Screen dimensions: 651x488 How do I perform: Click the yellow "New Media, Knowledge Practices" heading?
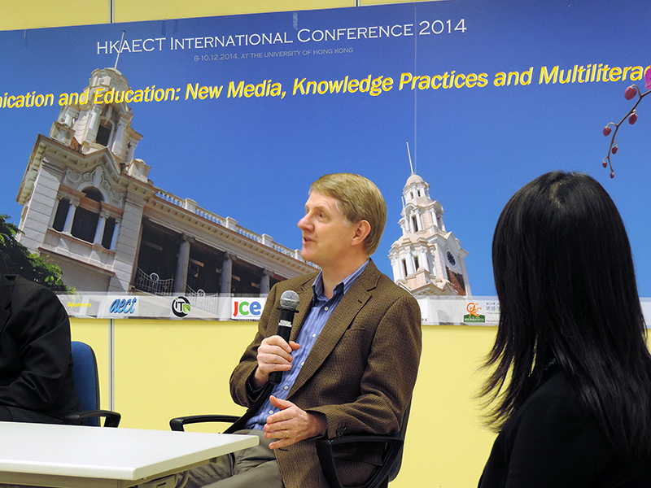[x=337, y=84]
